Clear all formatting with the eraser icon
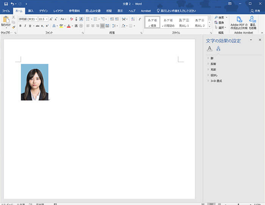265x205 pixels. [x=72, y=19]
